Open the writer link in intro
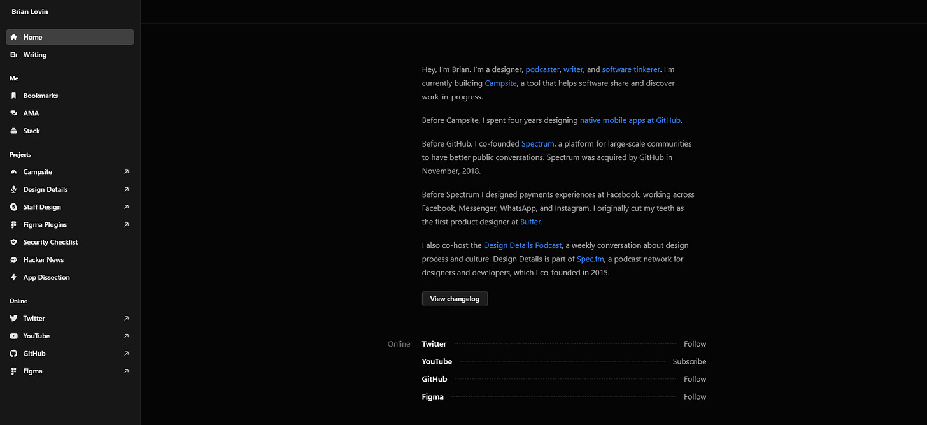Viewport: 927px width, 425px height. pos(573,69)
